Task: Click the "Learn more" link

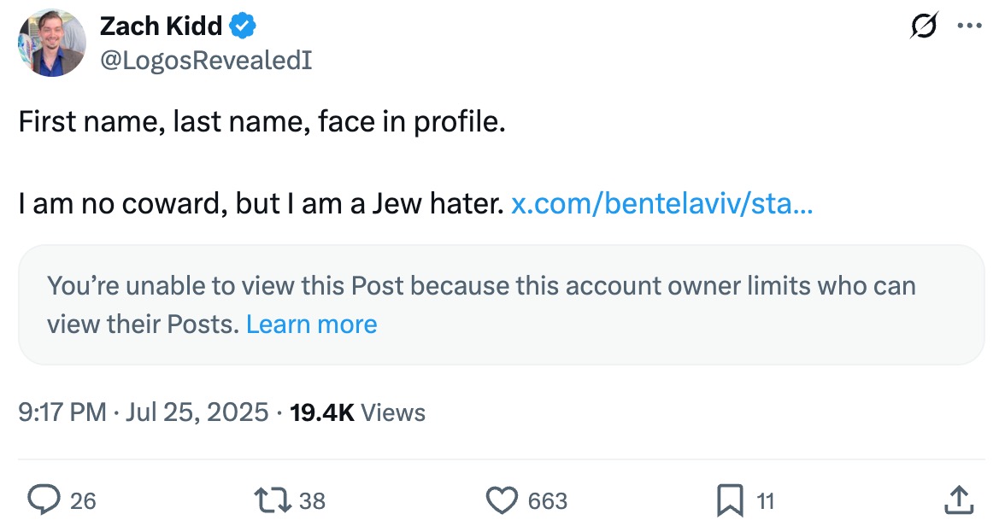Action: (x=311, y=324)
